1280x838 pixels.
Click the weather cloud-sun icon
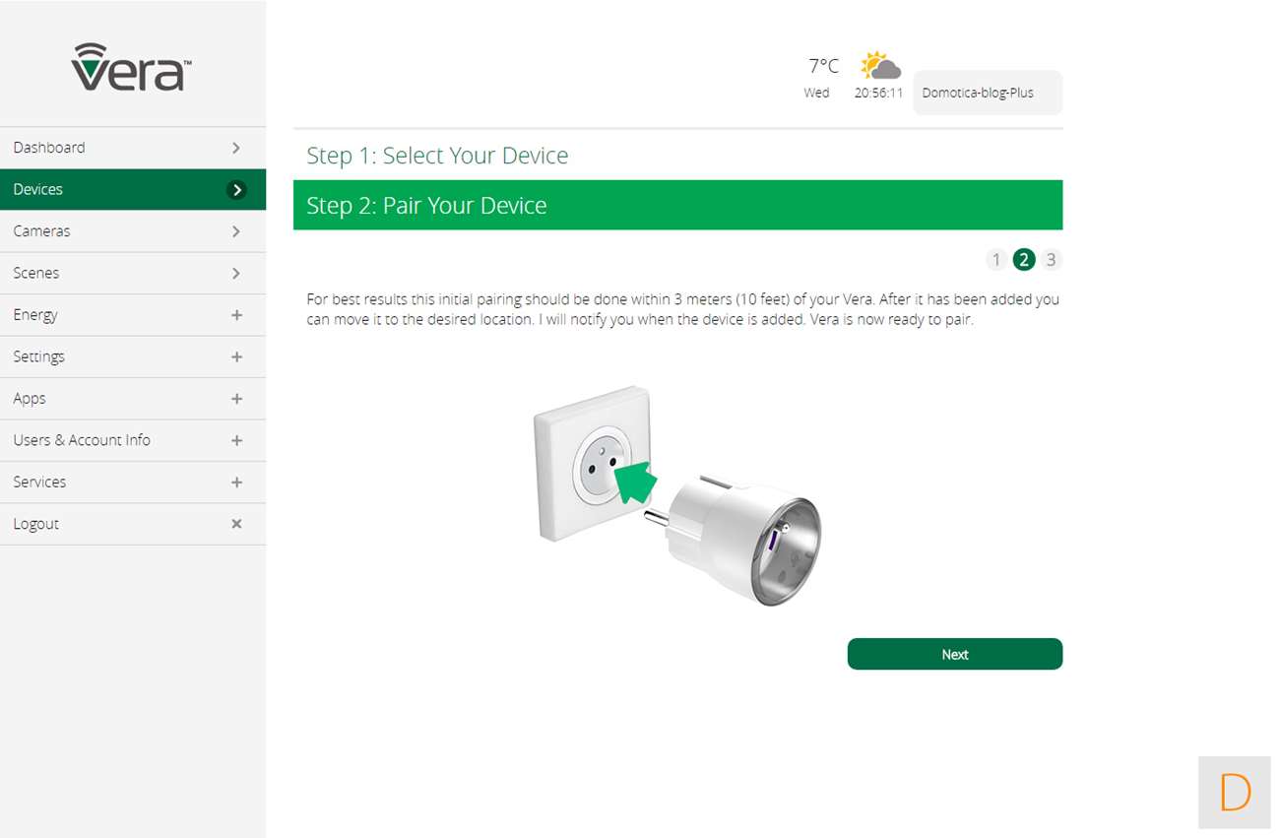(880, 66)
